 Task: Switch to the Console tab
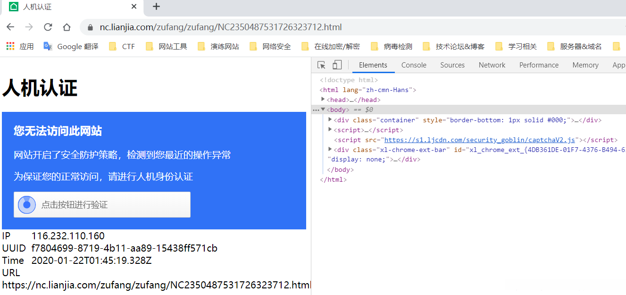[414, 65]
